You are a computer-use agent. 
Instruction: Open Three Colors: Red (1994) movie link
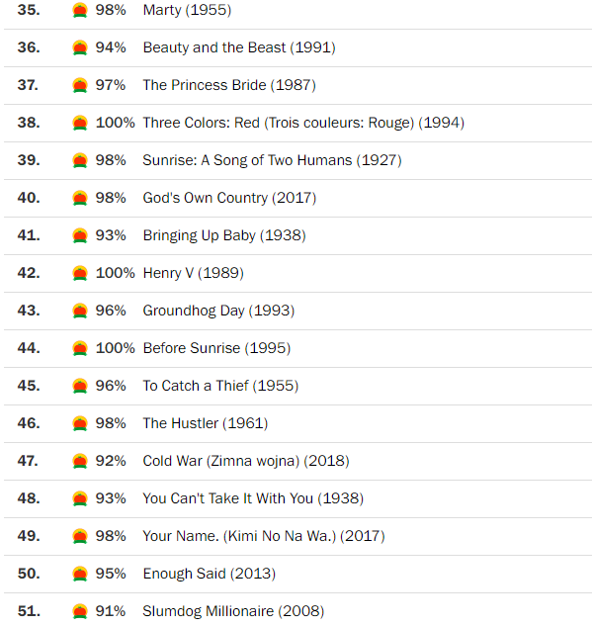pos(303,123)
